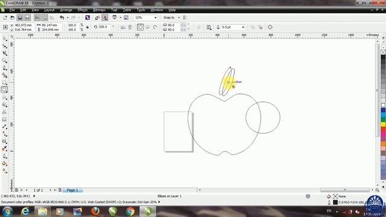Pick the yellow swatch in color palette
Image resolution: width=386 pixels, height=217 pixels.
coord(384,125)
